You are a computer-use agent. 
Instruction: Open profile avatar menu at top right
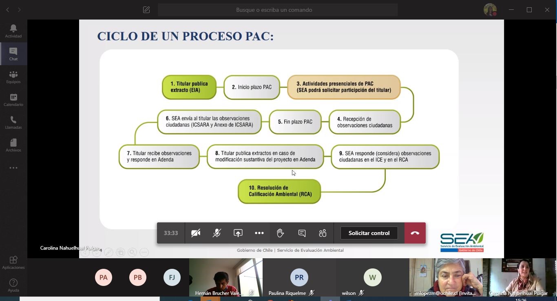coord(490,10)
